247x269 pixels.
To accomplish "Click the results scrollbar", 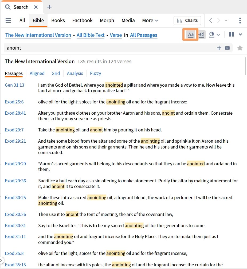I will [245, 66].
